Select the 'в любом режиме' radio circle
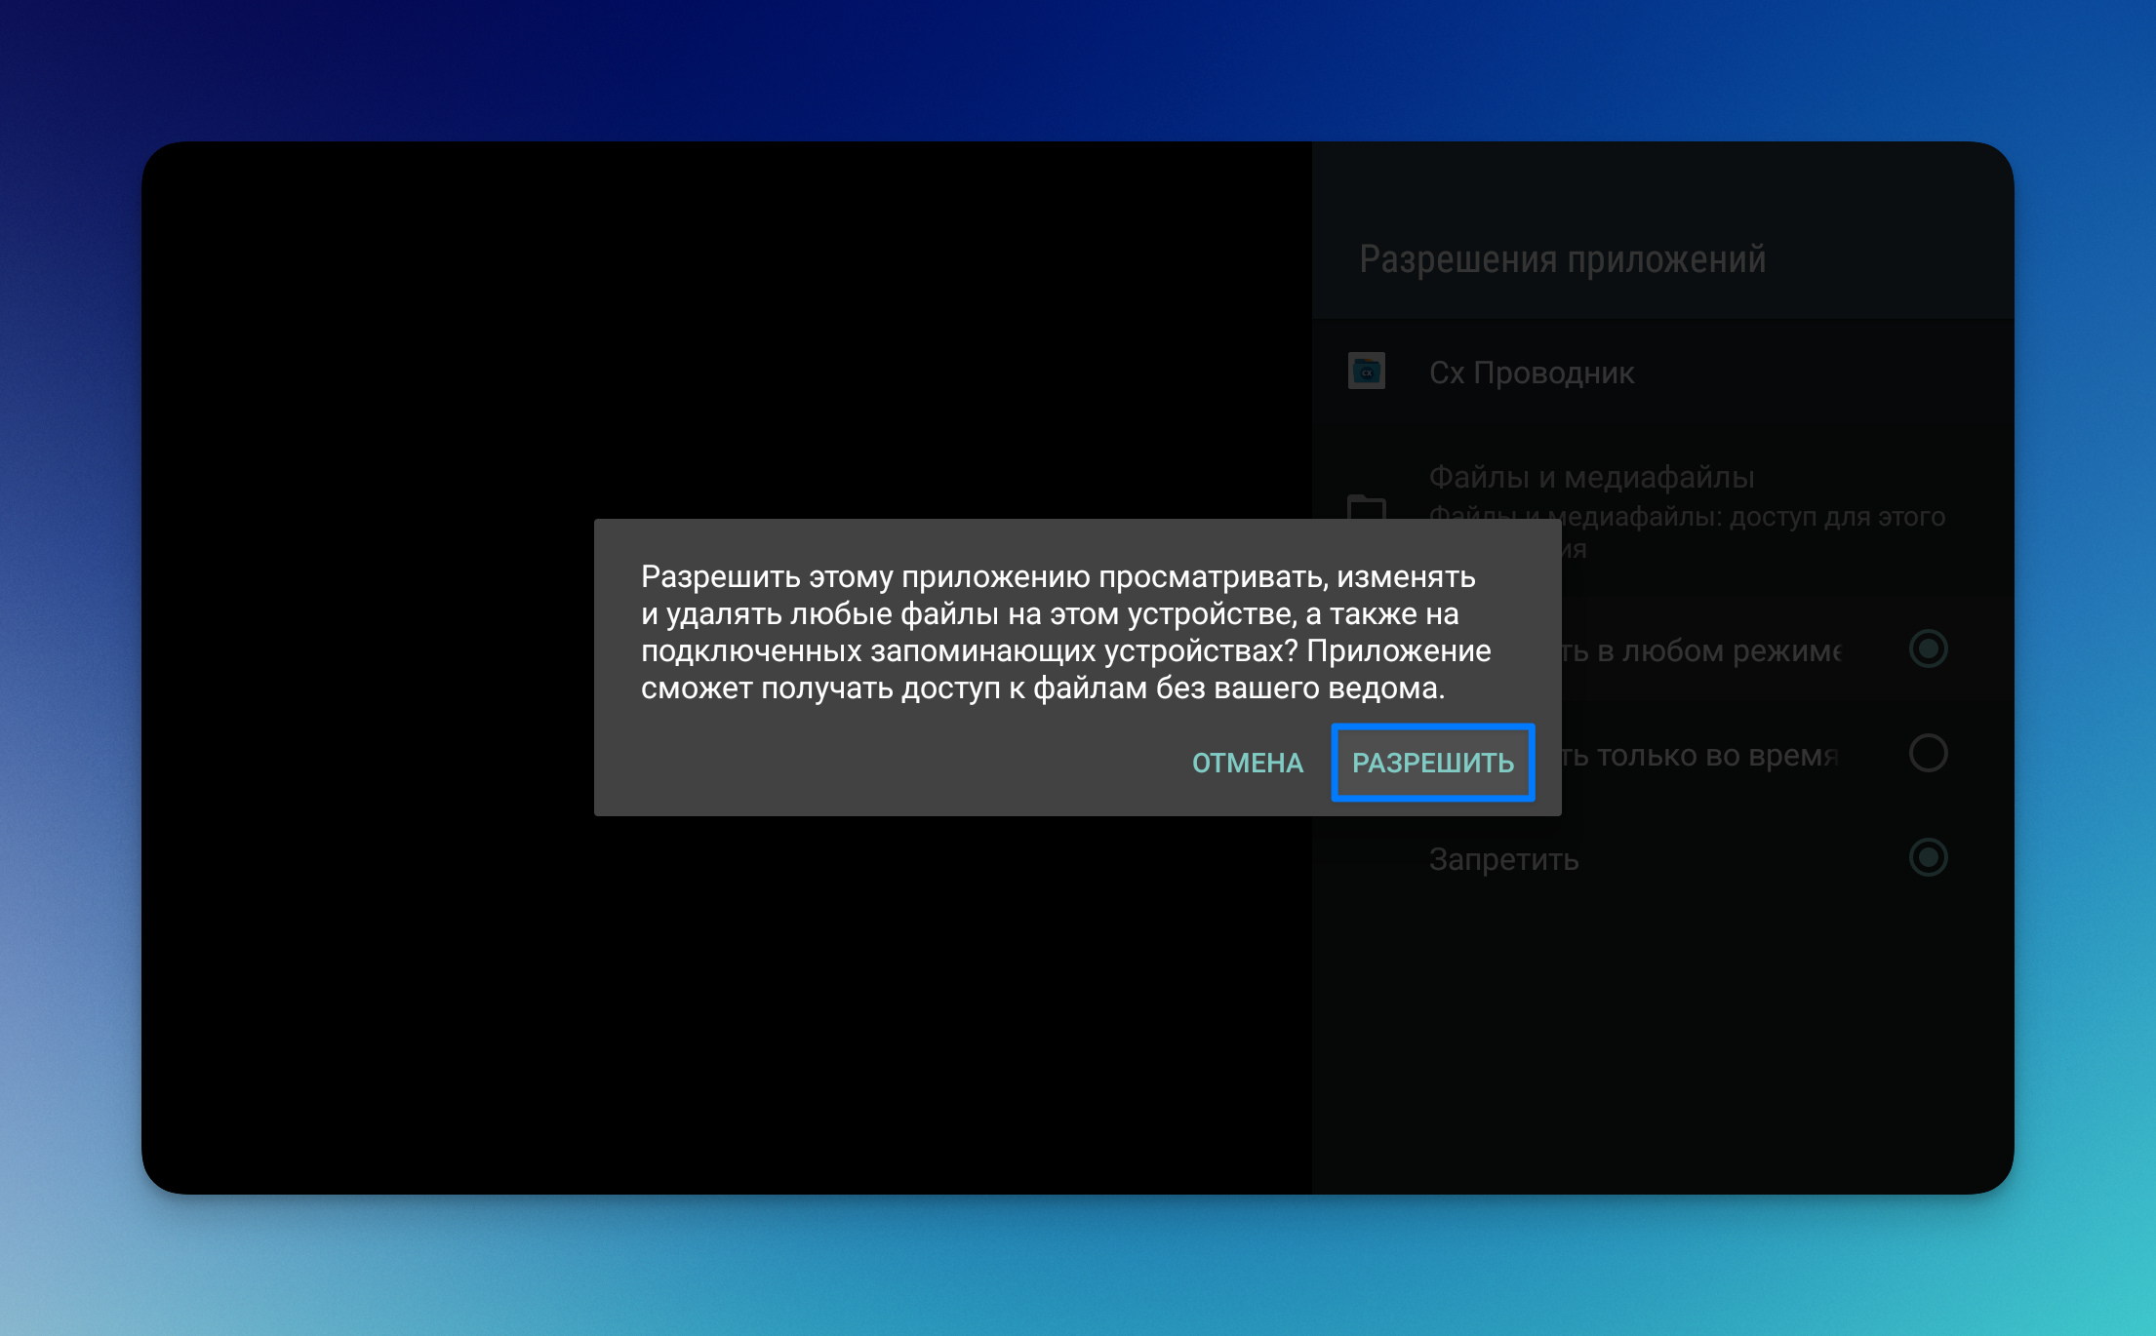The width and height of the screenshot is (2156, 1336). tap(1928, 649)
